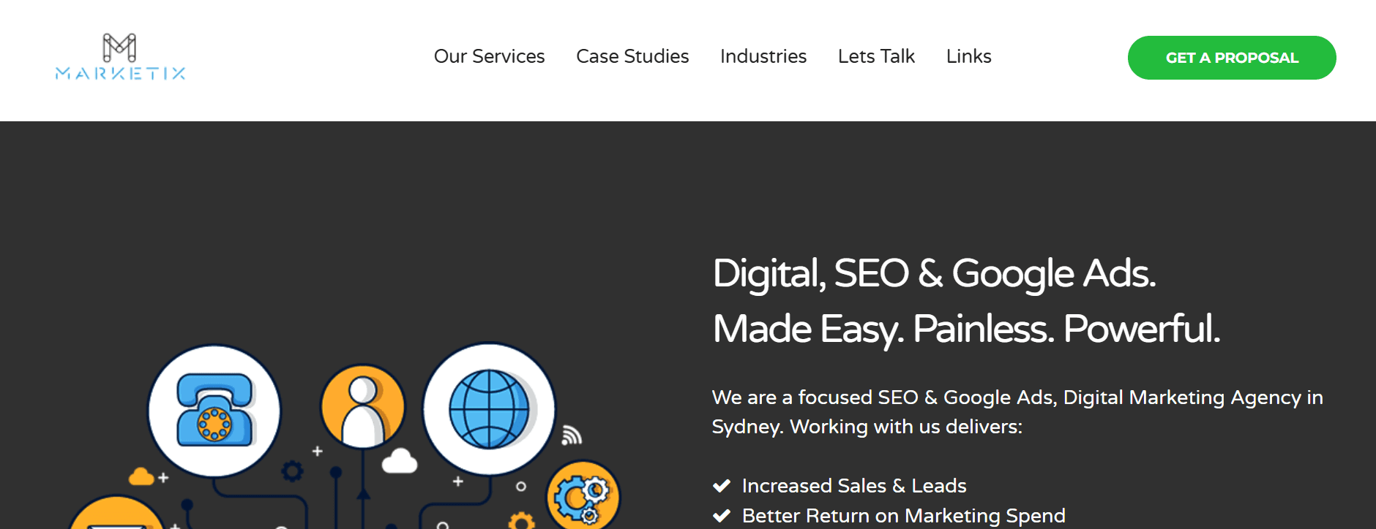
Task: Select the Lets Talk menu item
Action: (x=876, y=56)
